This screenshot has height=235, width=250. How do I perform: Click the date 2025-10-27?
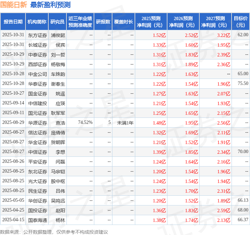[13, 93]
